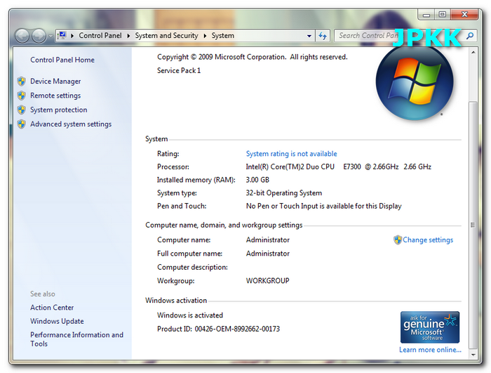Open Performance Information and Tools link
Screen dimensions: 491x373
pos(76,339)
